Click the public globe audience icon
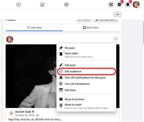This screenshot has height=122, width=144. pyautogui.click(x=37, y=115)
